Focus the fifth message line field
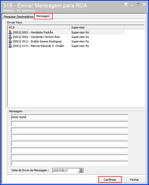Viewport: 149px width, 185px height. click(69, 143)
